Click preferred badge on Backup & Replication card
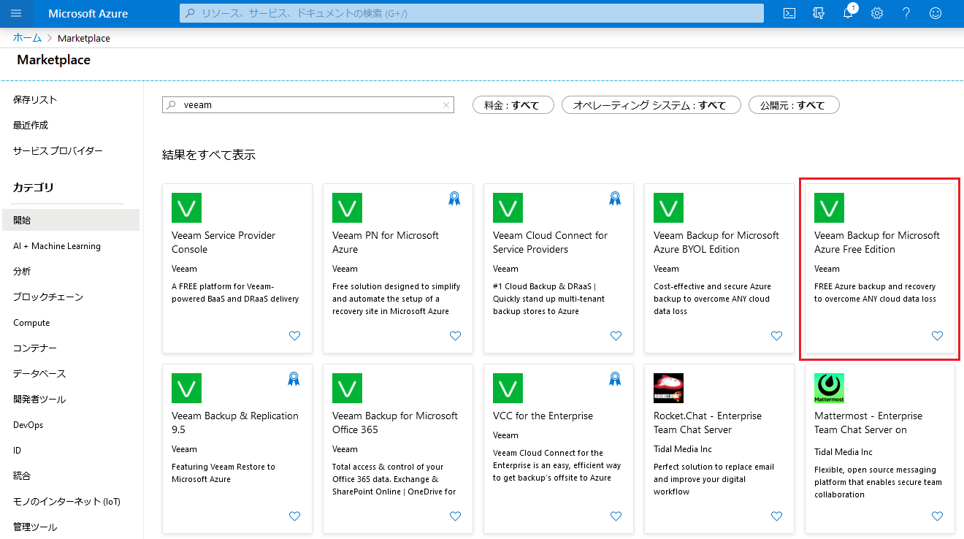 pyautogui.click(x=294, y=378)
